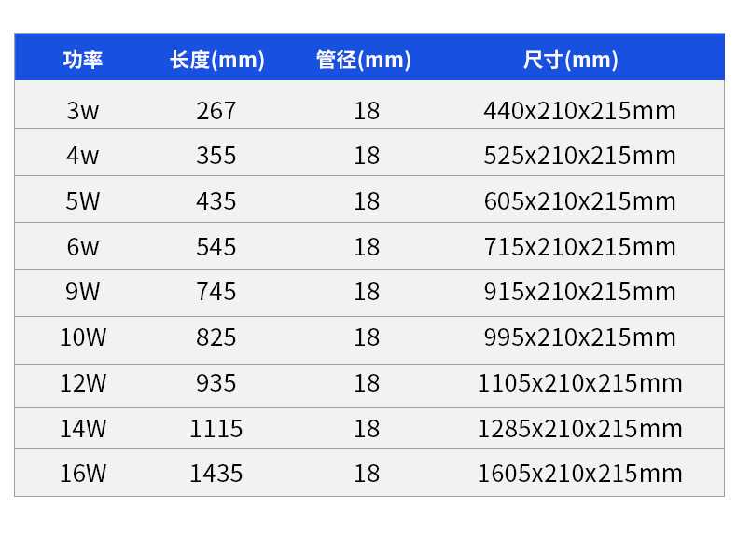Click the 功率 column header
This screenshot has height=551, width=737.
83,60
